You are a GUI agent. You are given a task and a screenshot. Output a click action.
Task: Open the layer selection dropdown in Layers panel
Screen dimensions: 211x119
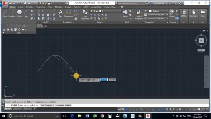[x=105, y=11]
